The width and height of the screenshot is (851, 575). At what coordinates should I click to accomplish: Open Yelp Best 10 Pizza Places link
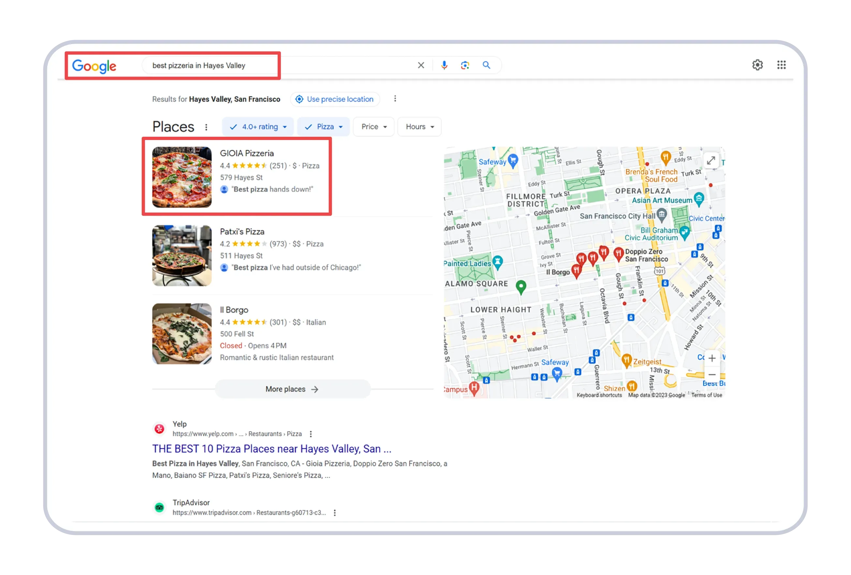tap(272, 448)
